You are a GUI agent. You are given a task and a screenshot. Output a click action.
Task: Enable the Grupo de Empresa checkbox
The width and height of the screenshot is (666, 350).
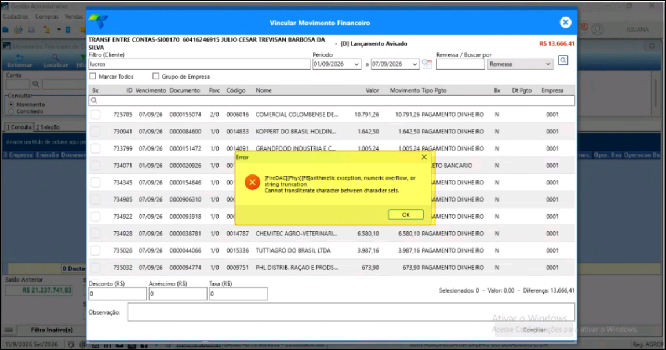[x=156, y=76]
